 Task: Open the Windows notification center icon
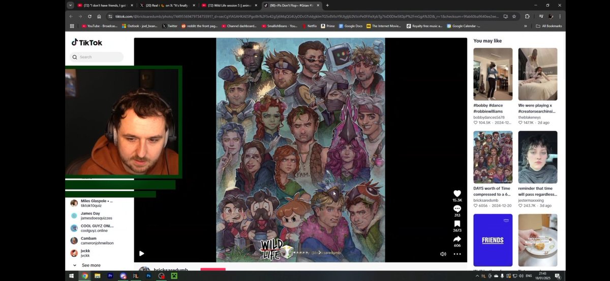click(x=558, y=276)
